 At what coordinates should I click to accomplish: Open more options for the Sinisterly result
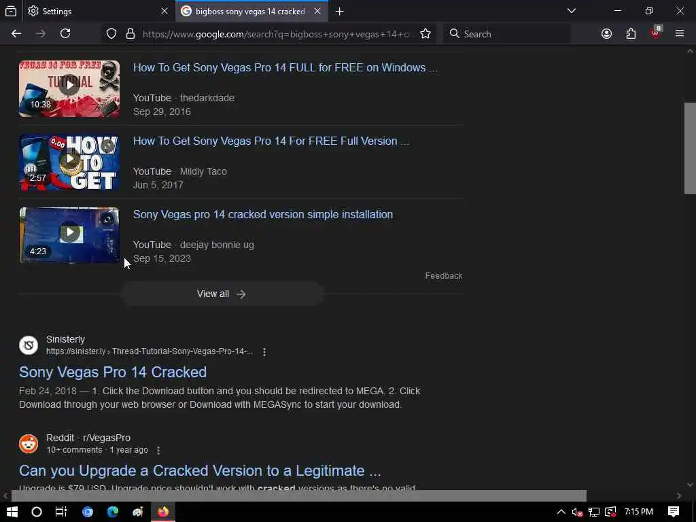[x=264, y=352]
